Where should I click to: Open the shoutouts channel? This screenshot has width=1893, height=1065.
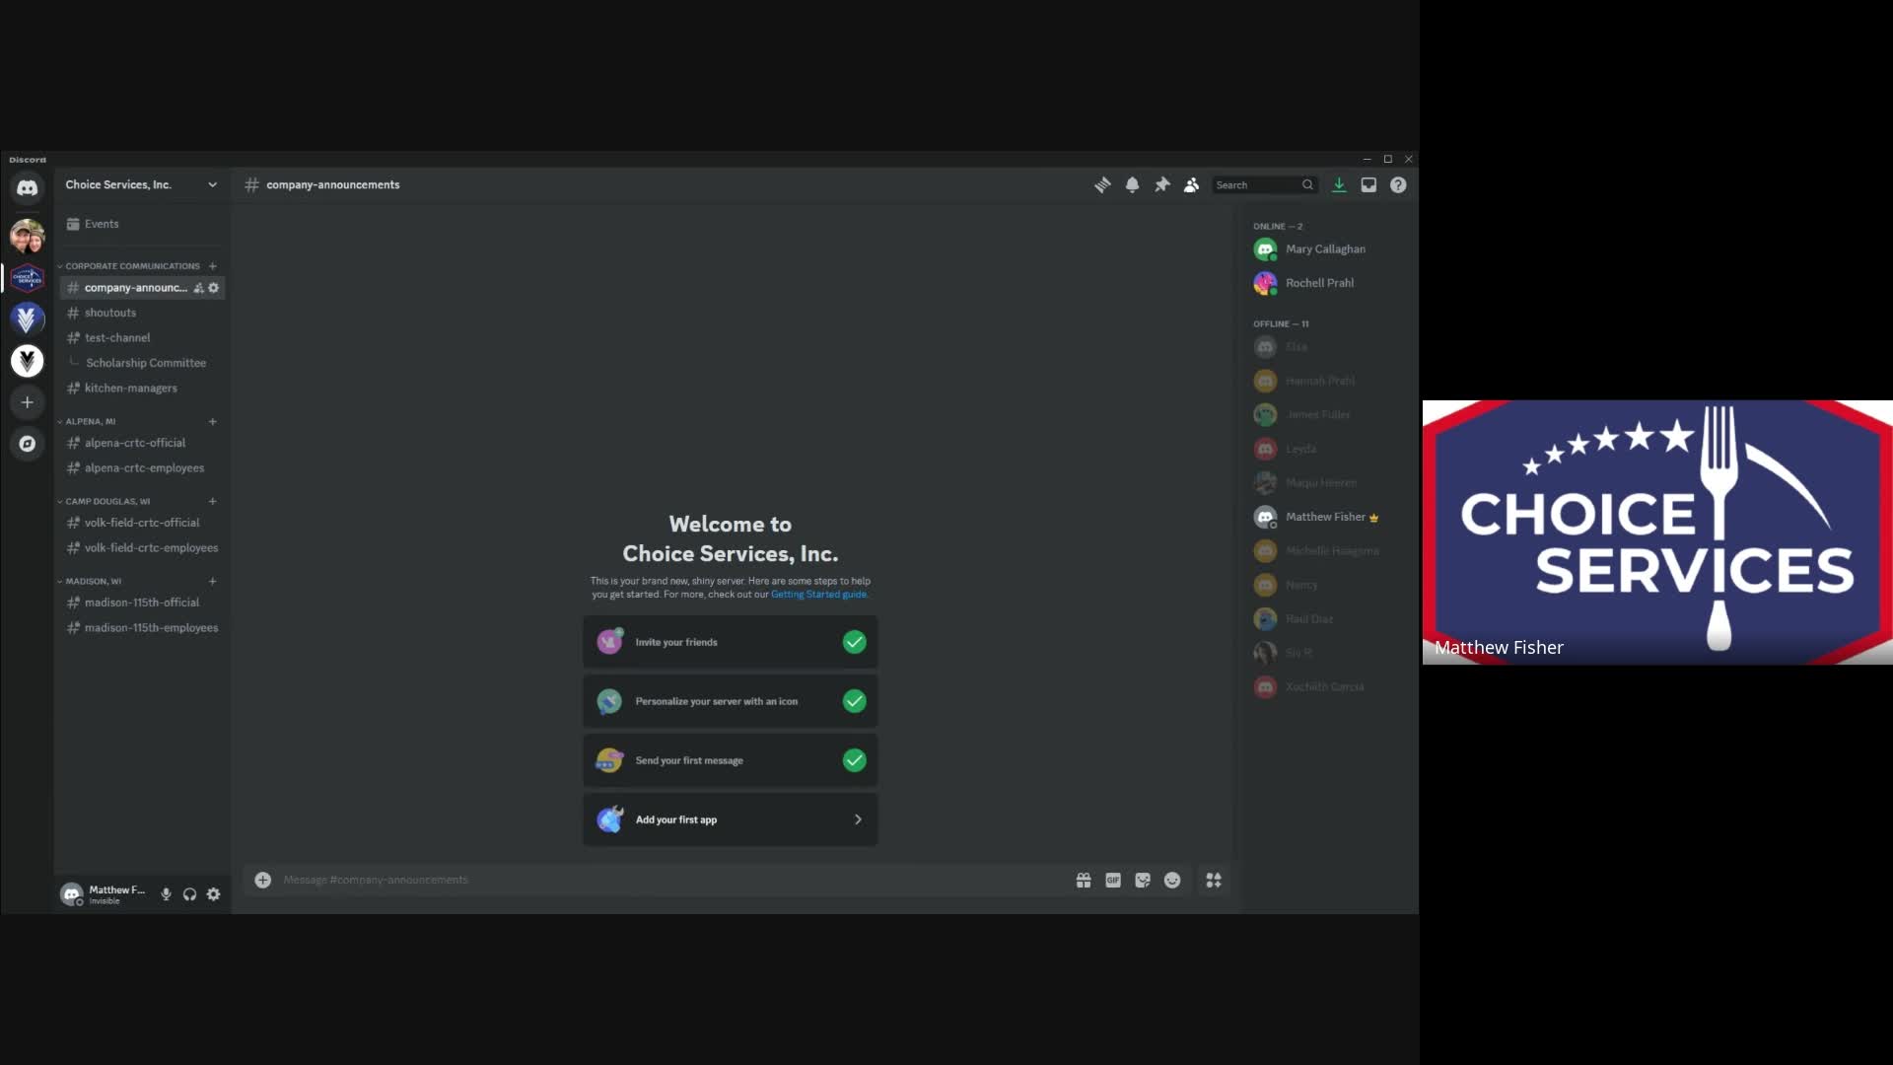coord(142,313)
